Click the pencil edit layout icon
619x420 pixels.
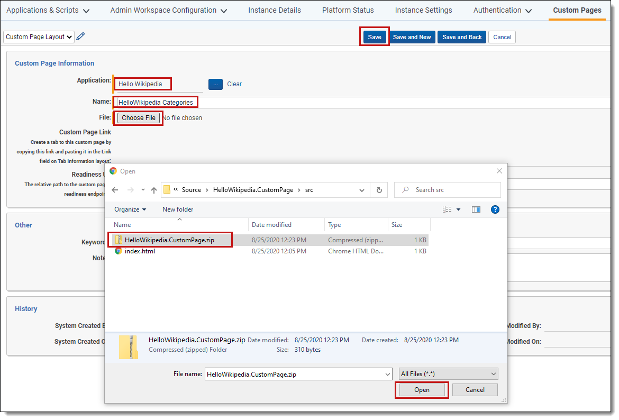80,36
